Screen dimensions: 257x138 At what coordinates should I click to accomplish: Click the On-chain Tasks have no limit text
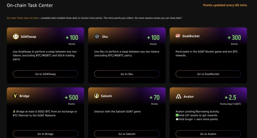click(x=22, y=18)
